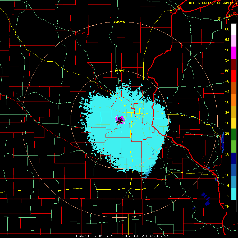This screenshot has width=238, height=238.
Task: Click the "TH" legend label
Action: [x=227, y=206]
